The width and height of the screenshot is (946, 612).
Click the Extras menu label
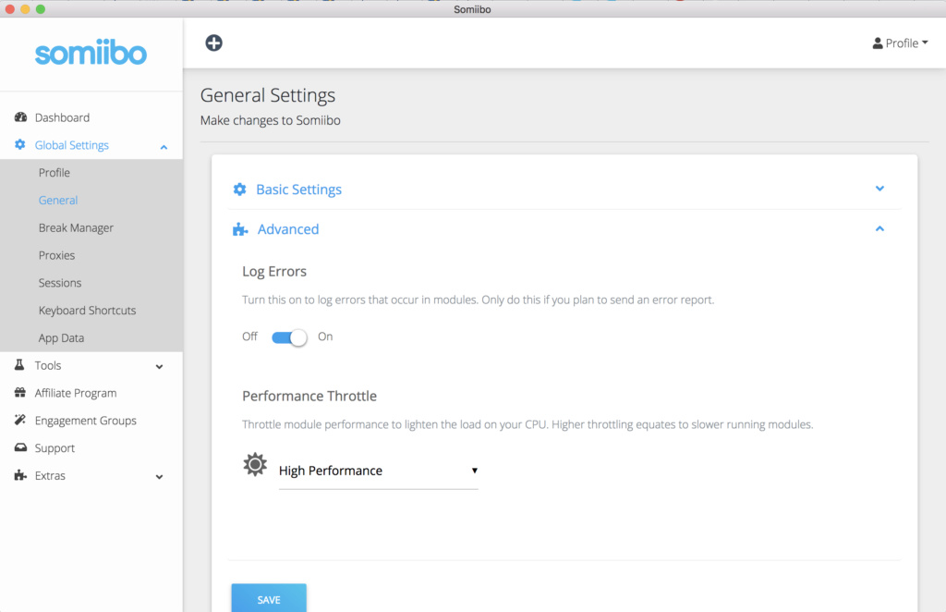pyautogui.click(x=50, y=475)
